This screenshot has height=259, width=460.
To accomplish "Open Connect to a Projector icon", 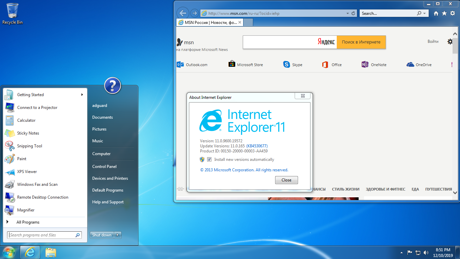I will pos(9,108).
